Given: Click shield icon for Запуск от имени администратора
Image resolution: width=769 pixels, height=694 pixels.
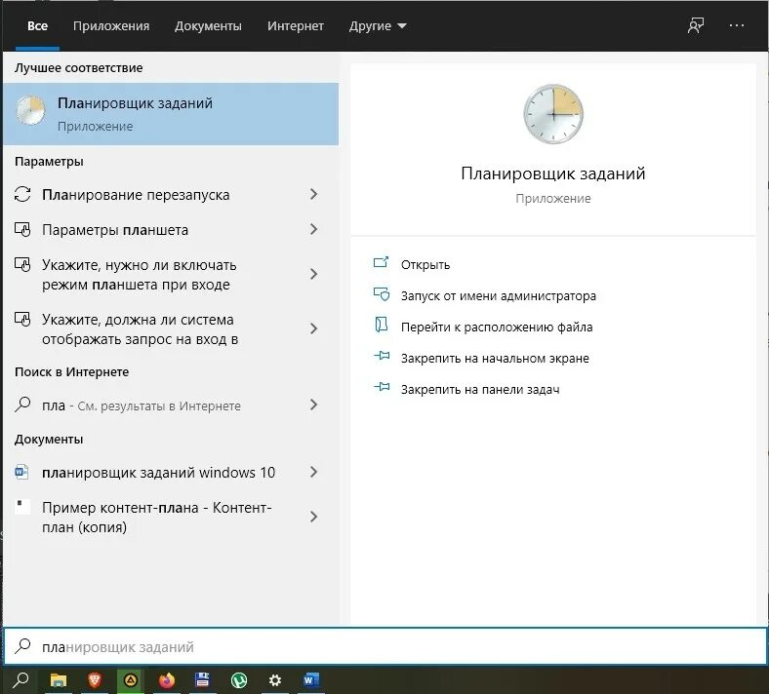Looking at the screenshot, I should tap(381, 293).
